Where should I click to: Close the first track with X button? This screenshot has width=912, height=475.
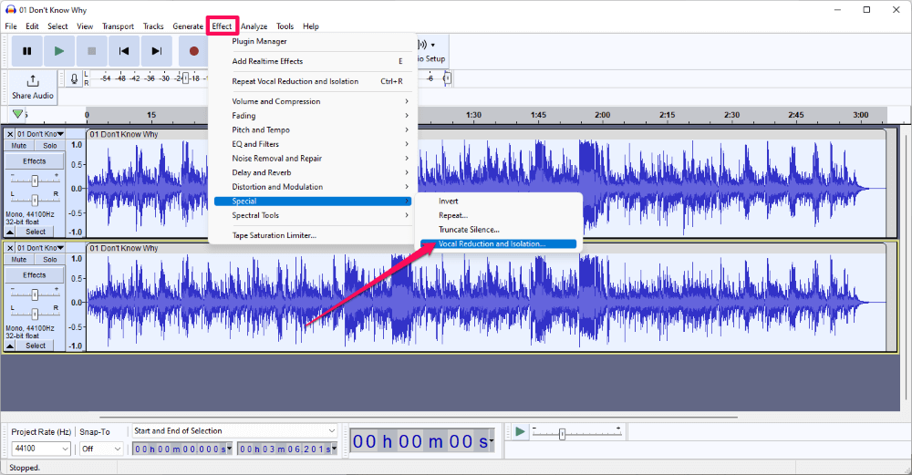(10, 134)
